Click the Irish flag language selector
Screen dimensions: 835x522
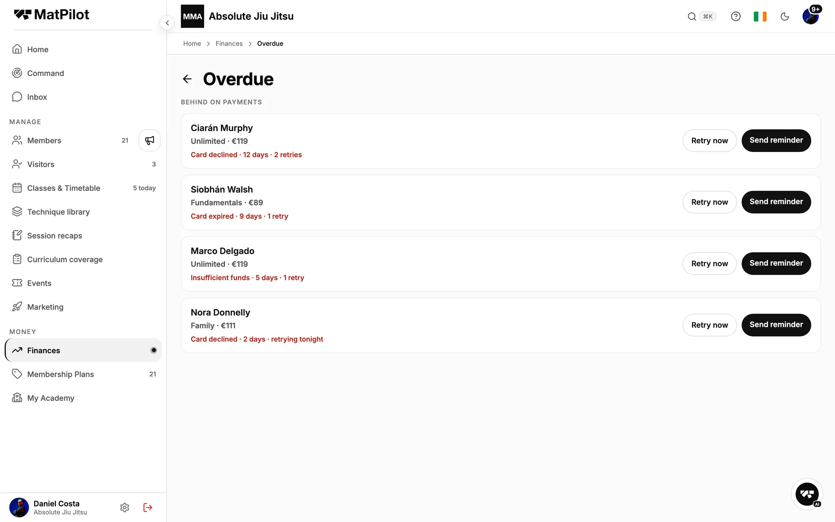[x=760, y=16]
